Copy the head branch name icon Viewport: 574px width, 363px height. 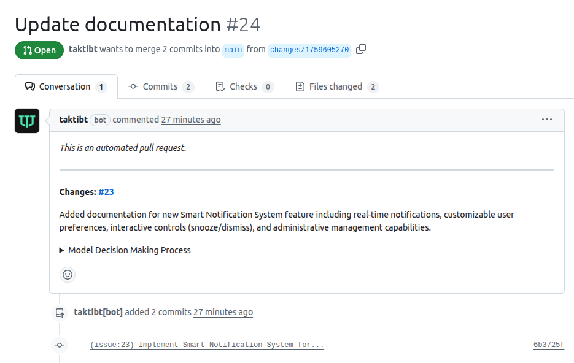pyautogui.click(x=361, y=49)
